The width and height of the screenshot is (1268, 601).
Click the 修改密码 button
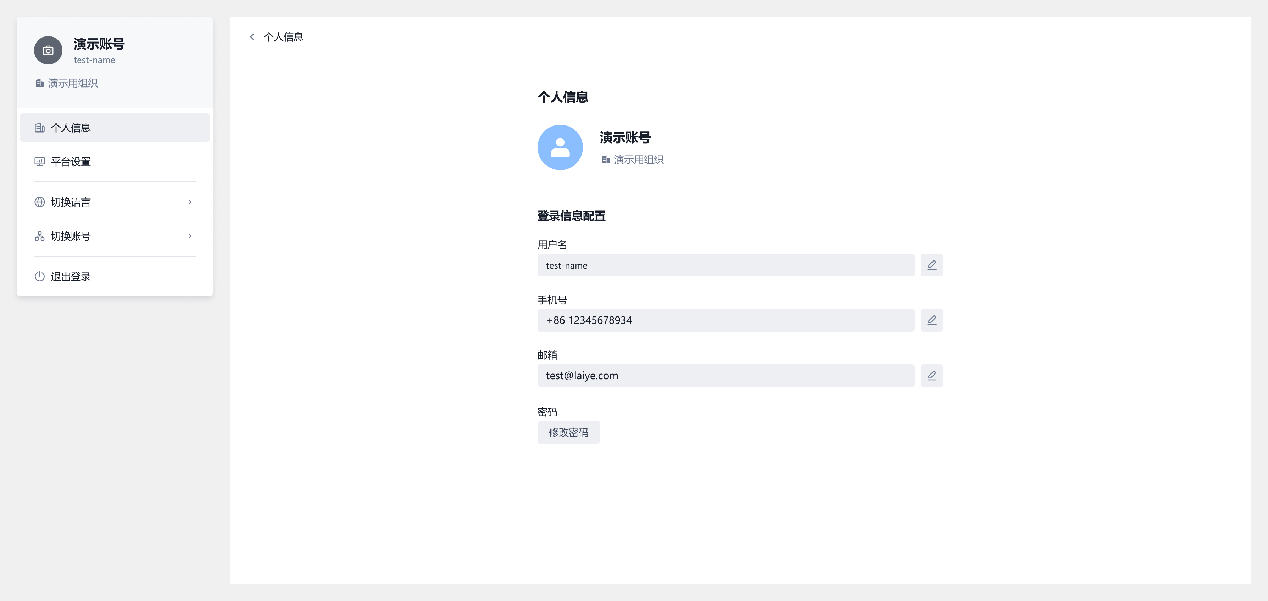click(x=568, y=432)
